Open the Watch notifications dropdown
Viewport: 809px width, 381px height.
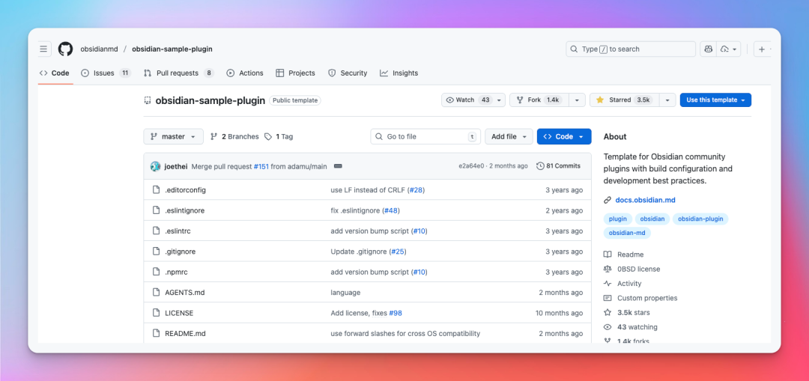pos(473,100)
